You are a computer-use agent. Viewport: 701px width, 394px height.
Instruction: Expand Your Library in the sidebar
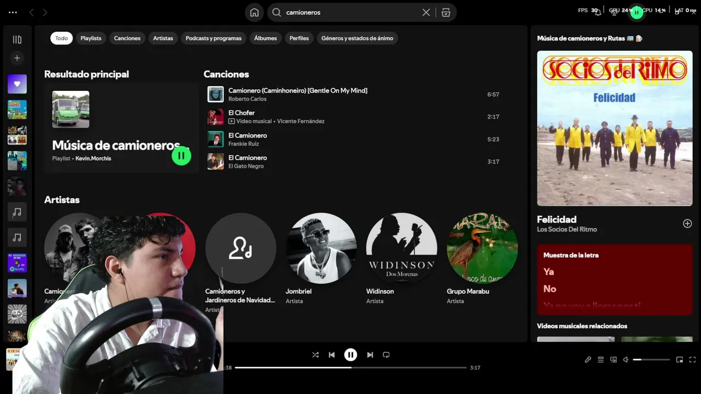coord(17,39)
